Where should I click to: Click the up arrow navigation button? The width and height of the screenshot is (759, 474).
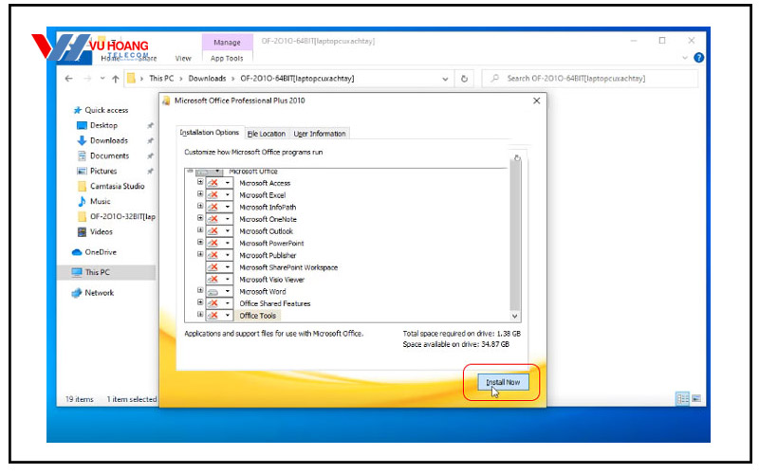pos(115,79)
